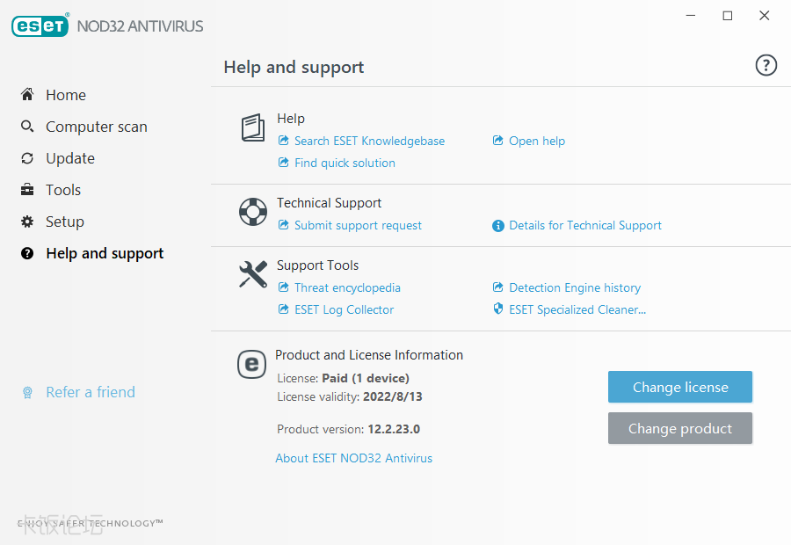Go to Computer scan

(96, 127)
